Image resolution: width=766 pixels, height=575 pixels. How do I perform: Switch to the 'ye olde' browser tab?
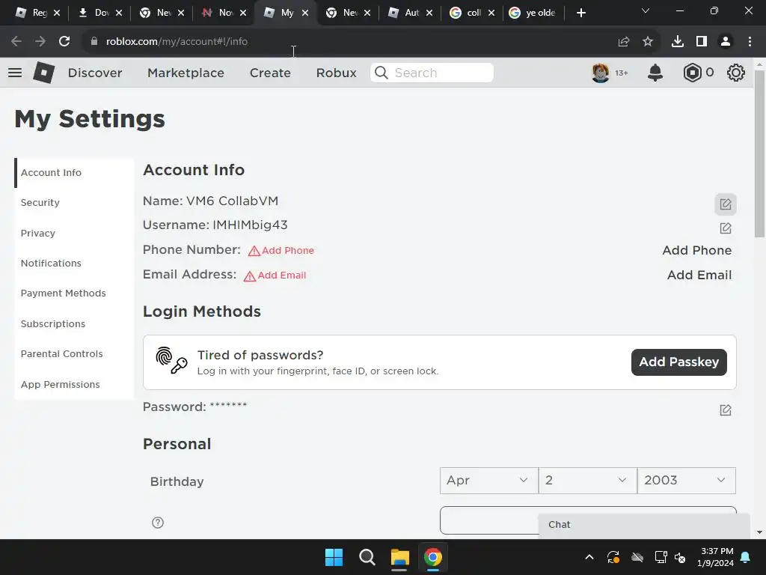[534, 13]
